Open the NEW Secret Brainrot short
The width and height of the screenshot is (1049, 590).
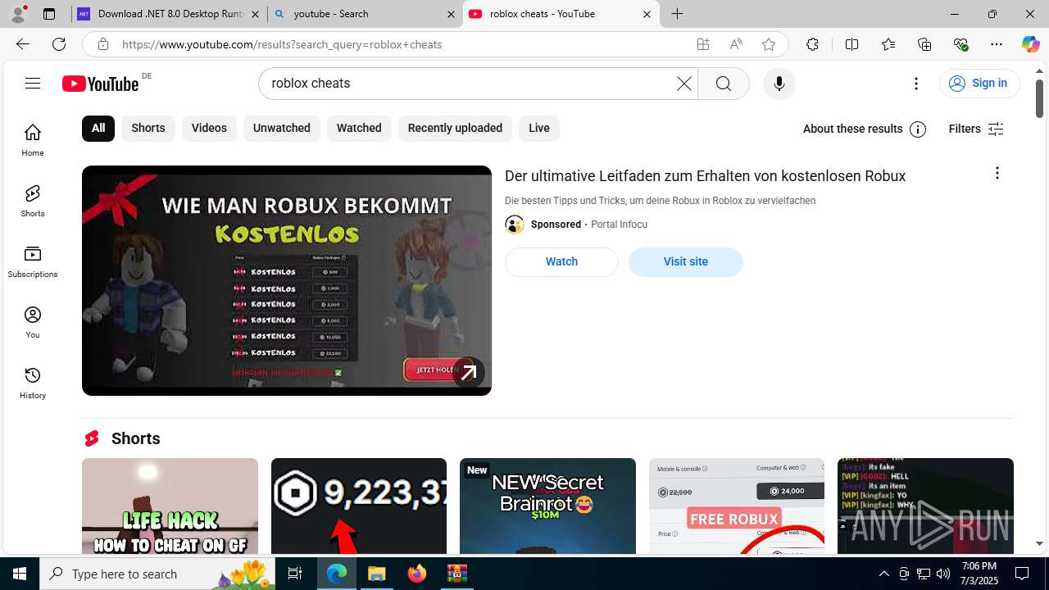547,506
